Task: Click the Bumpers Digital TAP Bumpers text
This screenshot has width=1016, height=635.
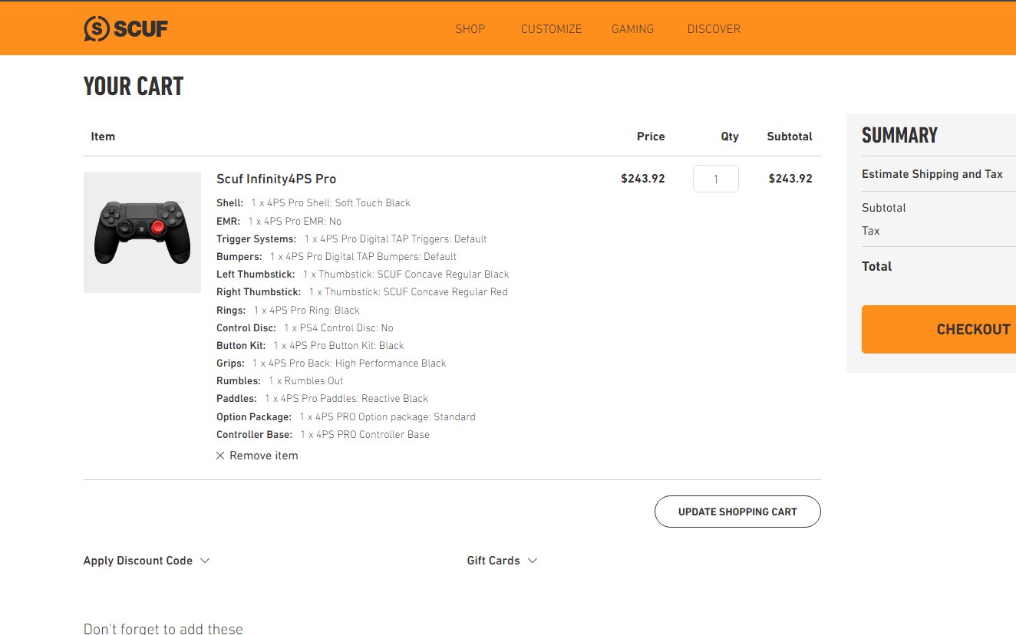Action: tap(363, 257)
